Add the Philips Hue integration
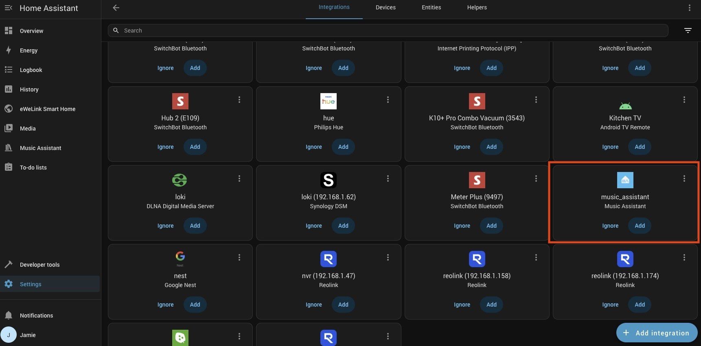The image size is (701, 346). [343, 147]
